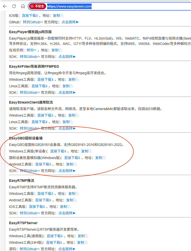
Task: Download EasyRTMP Android工具版
Action: click(43, 200)
